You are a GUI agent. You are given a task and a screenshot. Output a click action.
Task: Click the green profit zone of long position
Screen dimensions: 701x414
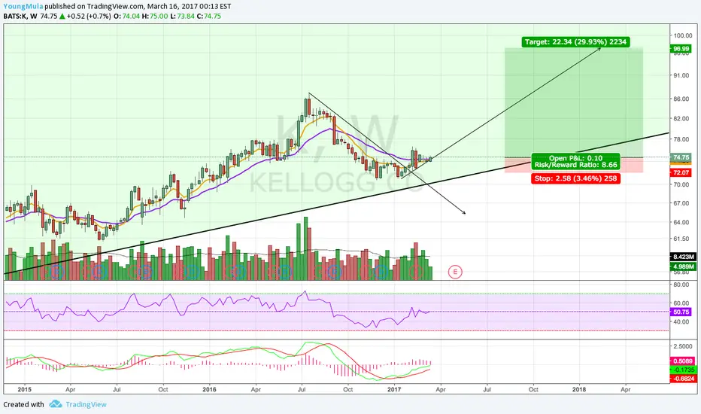[x=574, y=102]
